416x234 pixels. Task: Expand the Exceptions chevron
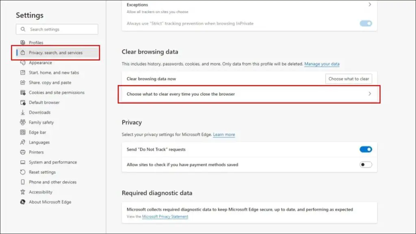click(370, 4)
